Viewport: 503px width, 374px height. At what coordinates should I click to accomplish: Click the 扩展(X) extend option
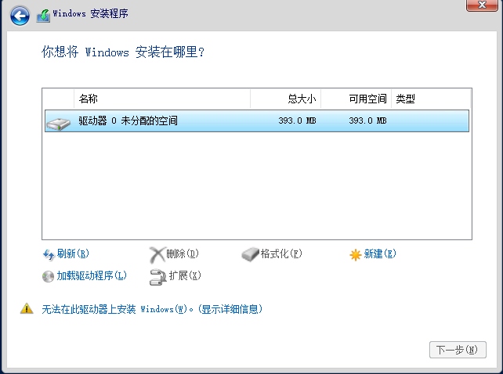tap(185, 275)
